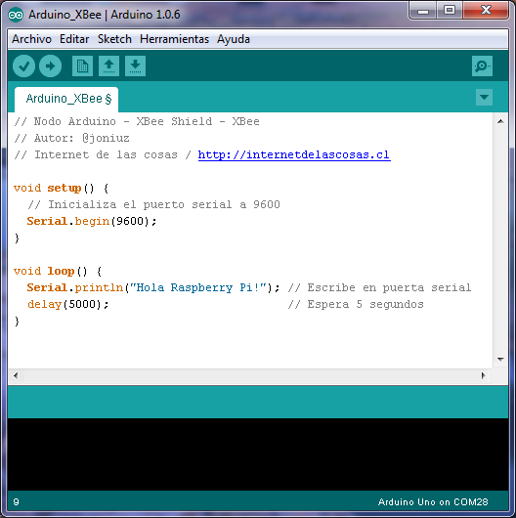Open the Archivo menu

31,39
